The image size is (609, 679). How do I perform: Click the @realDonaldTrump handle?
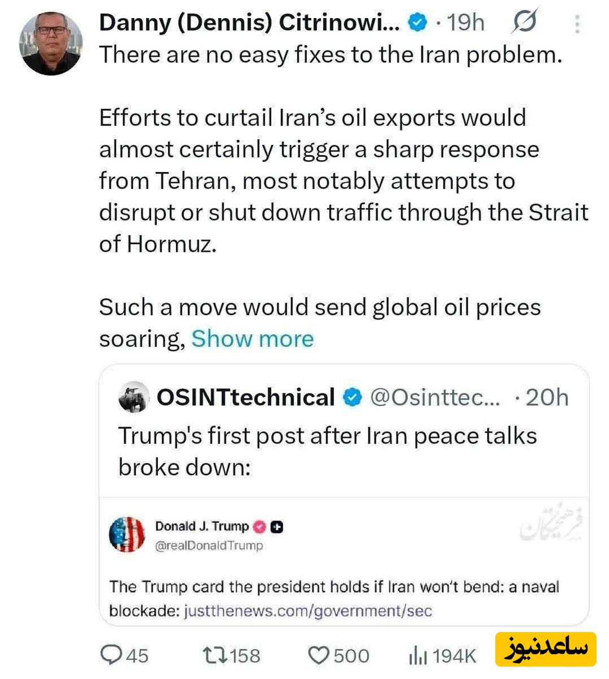pos(209,545)
